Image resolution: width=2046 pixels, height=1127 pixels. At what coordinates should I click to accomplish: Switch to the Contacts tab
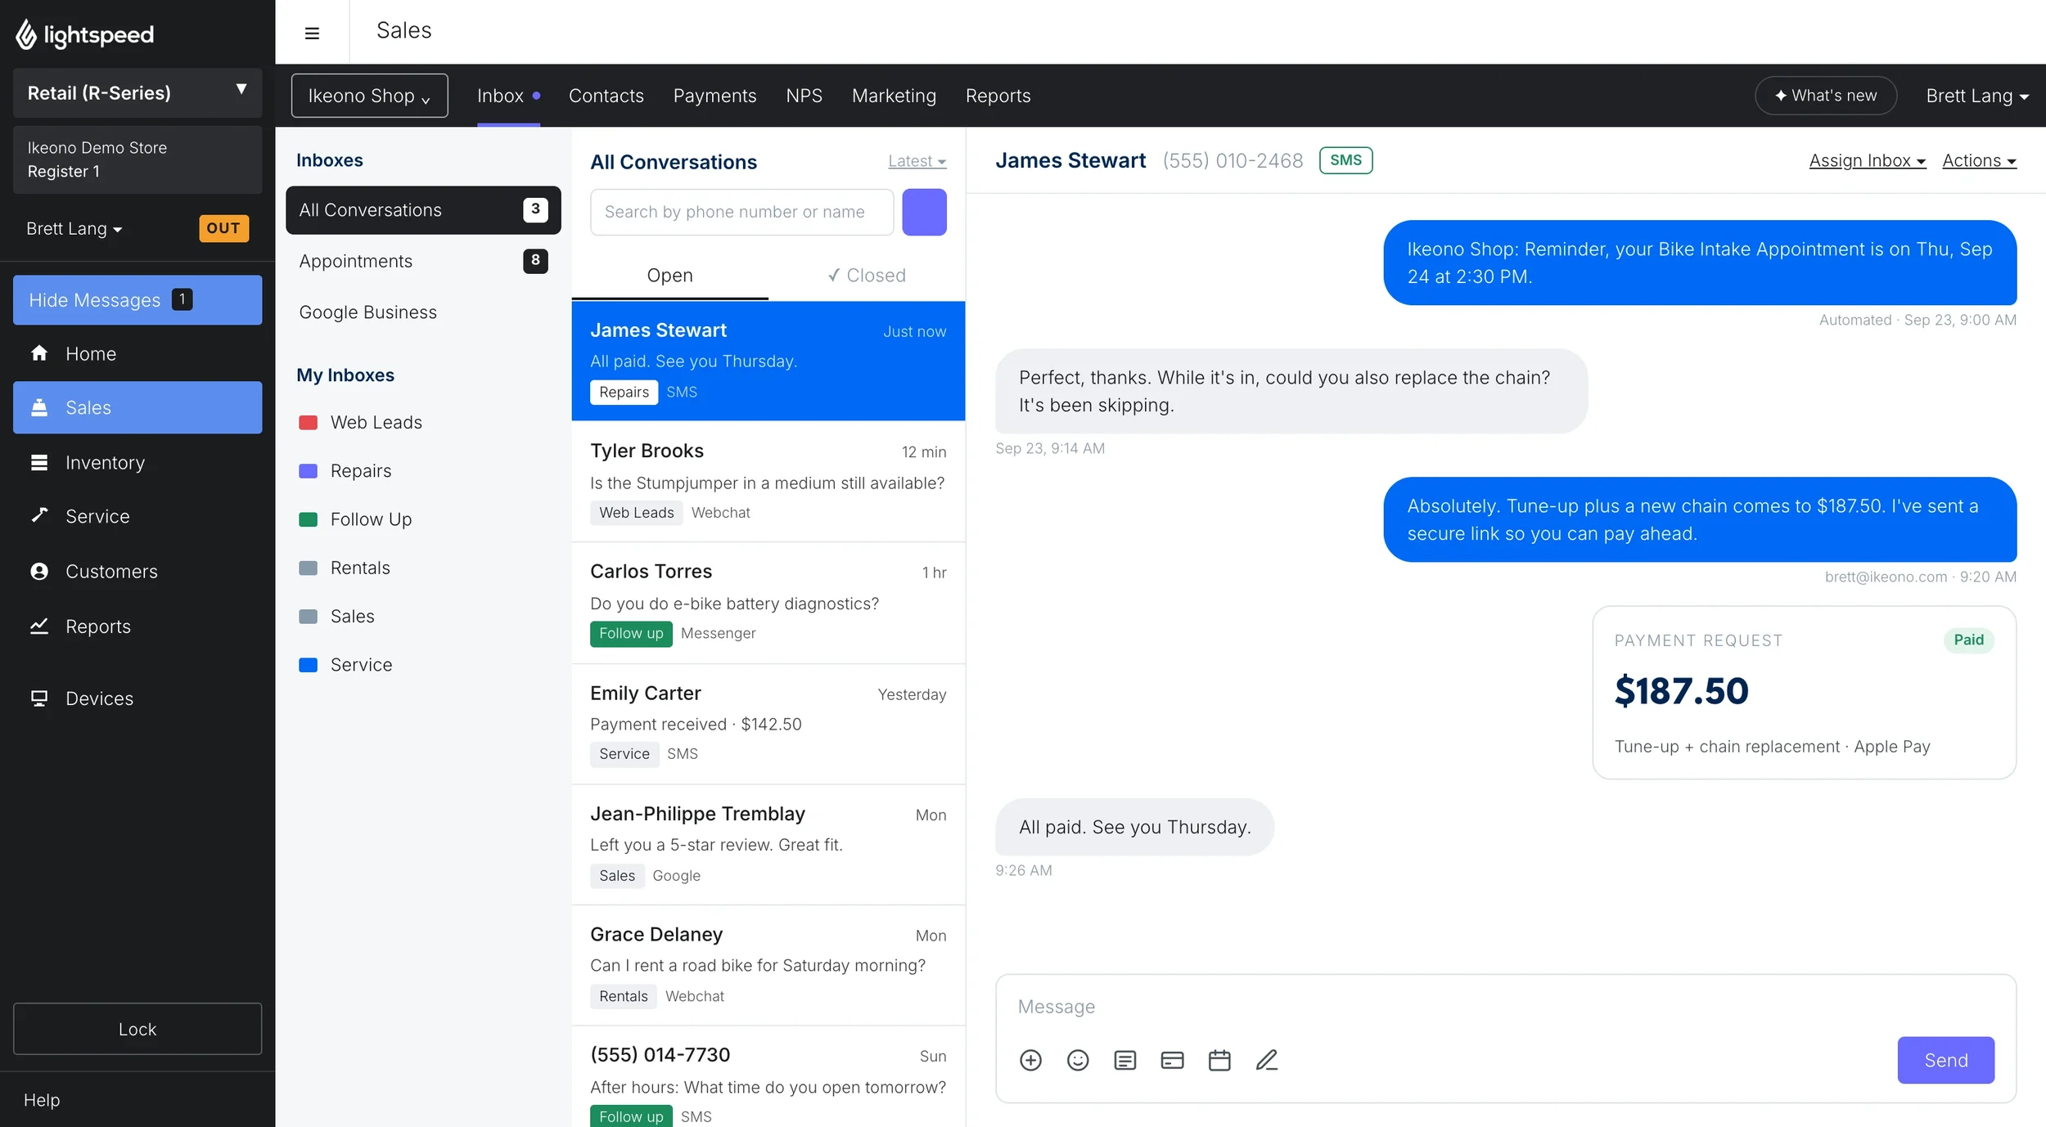pyautogui.click(x=606, y=96)
